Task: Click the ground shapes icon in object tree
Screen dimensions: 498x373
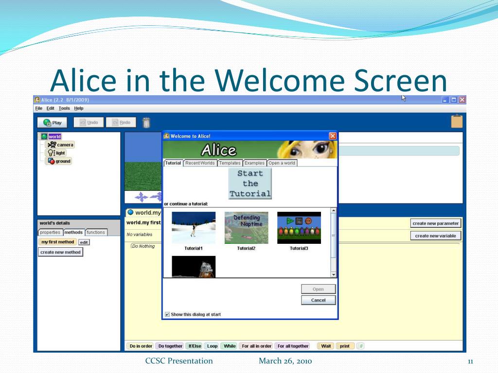Action: (51, 161)
